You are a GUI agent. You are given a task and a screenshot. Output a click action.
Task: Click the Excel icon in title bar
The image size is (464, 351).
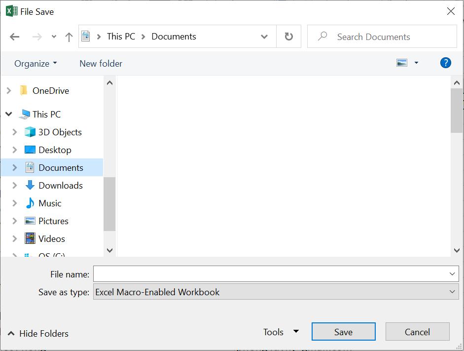point(11,11)
